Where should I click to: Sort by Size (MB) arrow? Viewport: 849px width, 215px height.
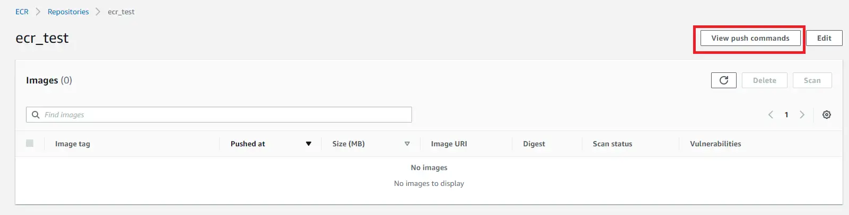pyautogui.click(x=407, y=144)
